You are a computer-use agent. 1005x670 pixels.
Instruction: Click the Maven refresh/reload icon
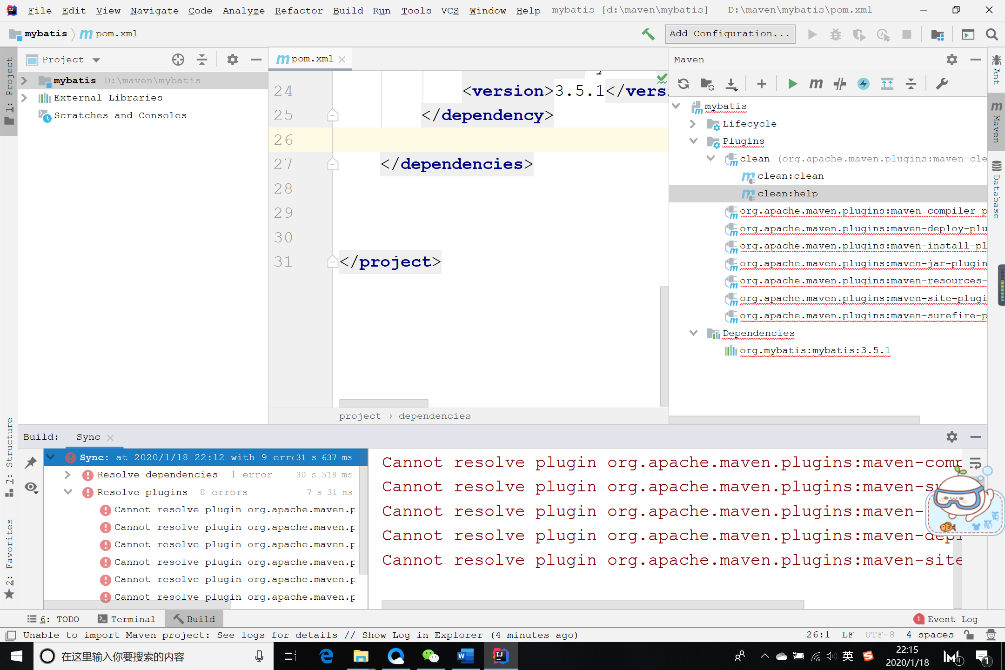point(682,84)
